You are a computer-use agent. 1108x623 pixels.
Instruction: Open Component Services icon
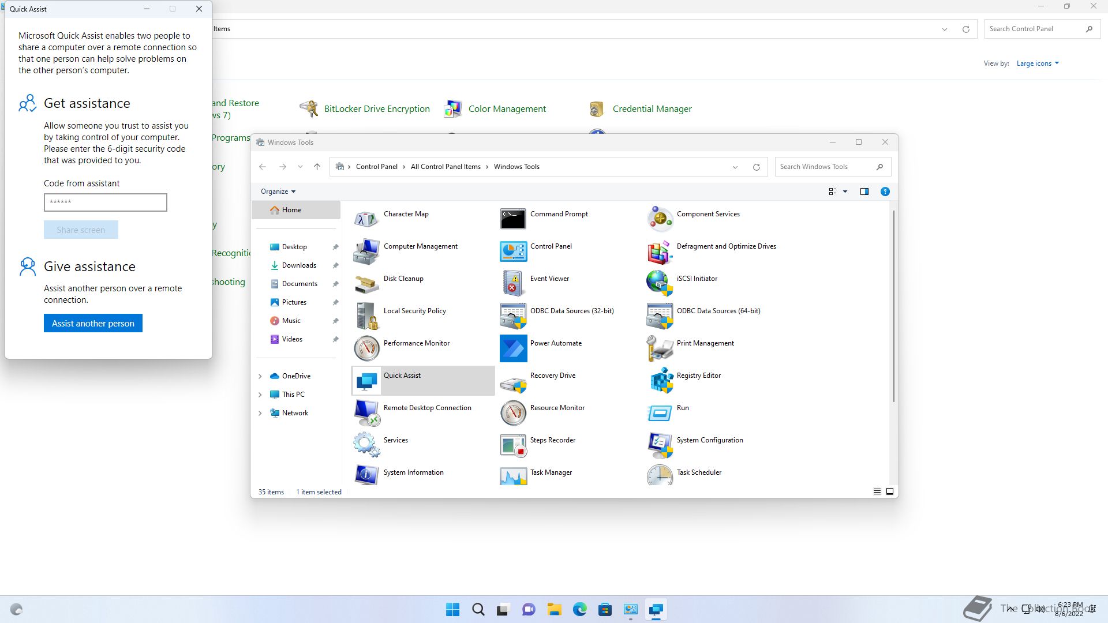[x=660, y=219]
